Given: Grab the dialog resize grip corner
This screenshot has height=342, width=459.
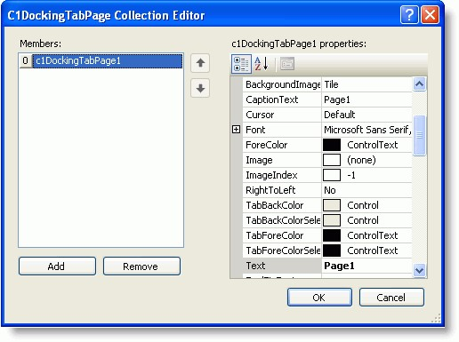Looking at the screenshot, I should coord(436,318).
